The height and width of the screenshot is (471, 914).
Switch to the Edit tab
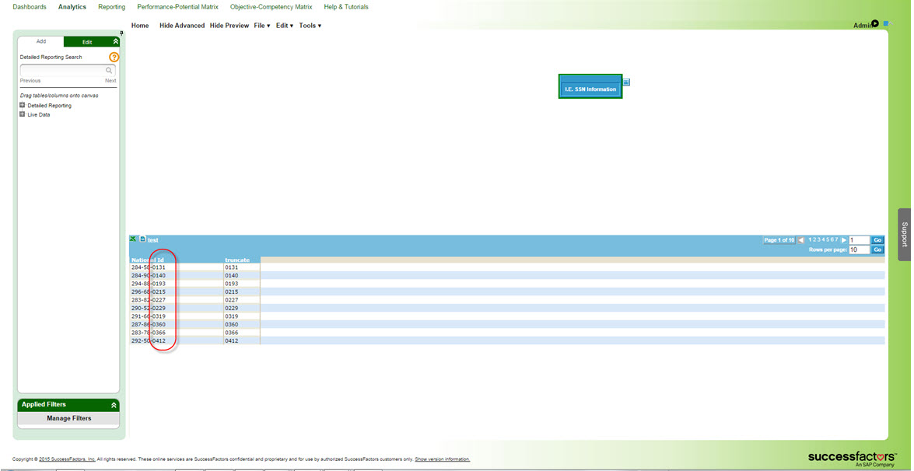(x=87, y=42)
